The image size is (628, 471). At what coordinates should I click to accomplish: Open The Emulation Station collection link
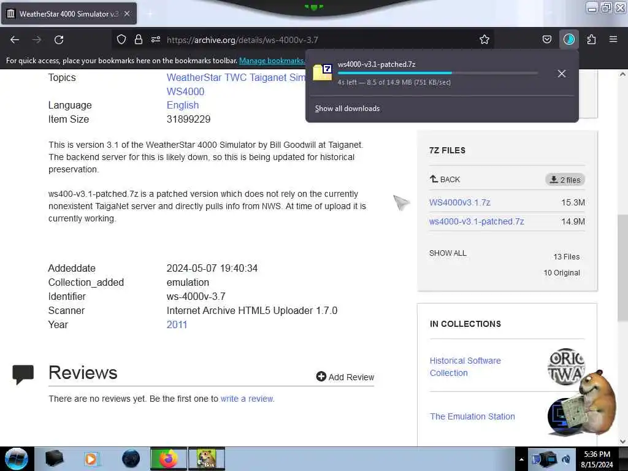click(x=472, y=416)
